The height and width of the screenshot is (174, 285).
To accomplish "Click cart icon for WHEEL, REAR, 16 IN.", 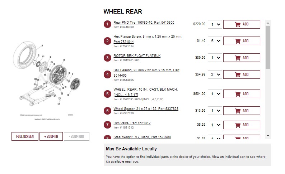I will coord(237,94).
